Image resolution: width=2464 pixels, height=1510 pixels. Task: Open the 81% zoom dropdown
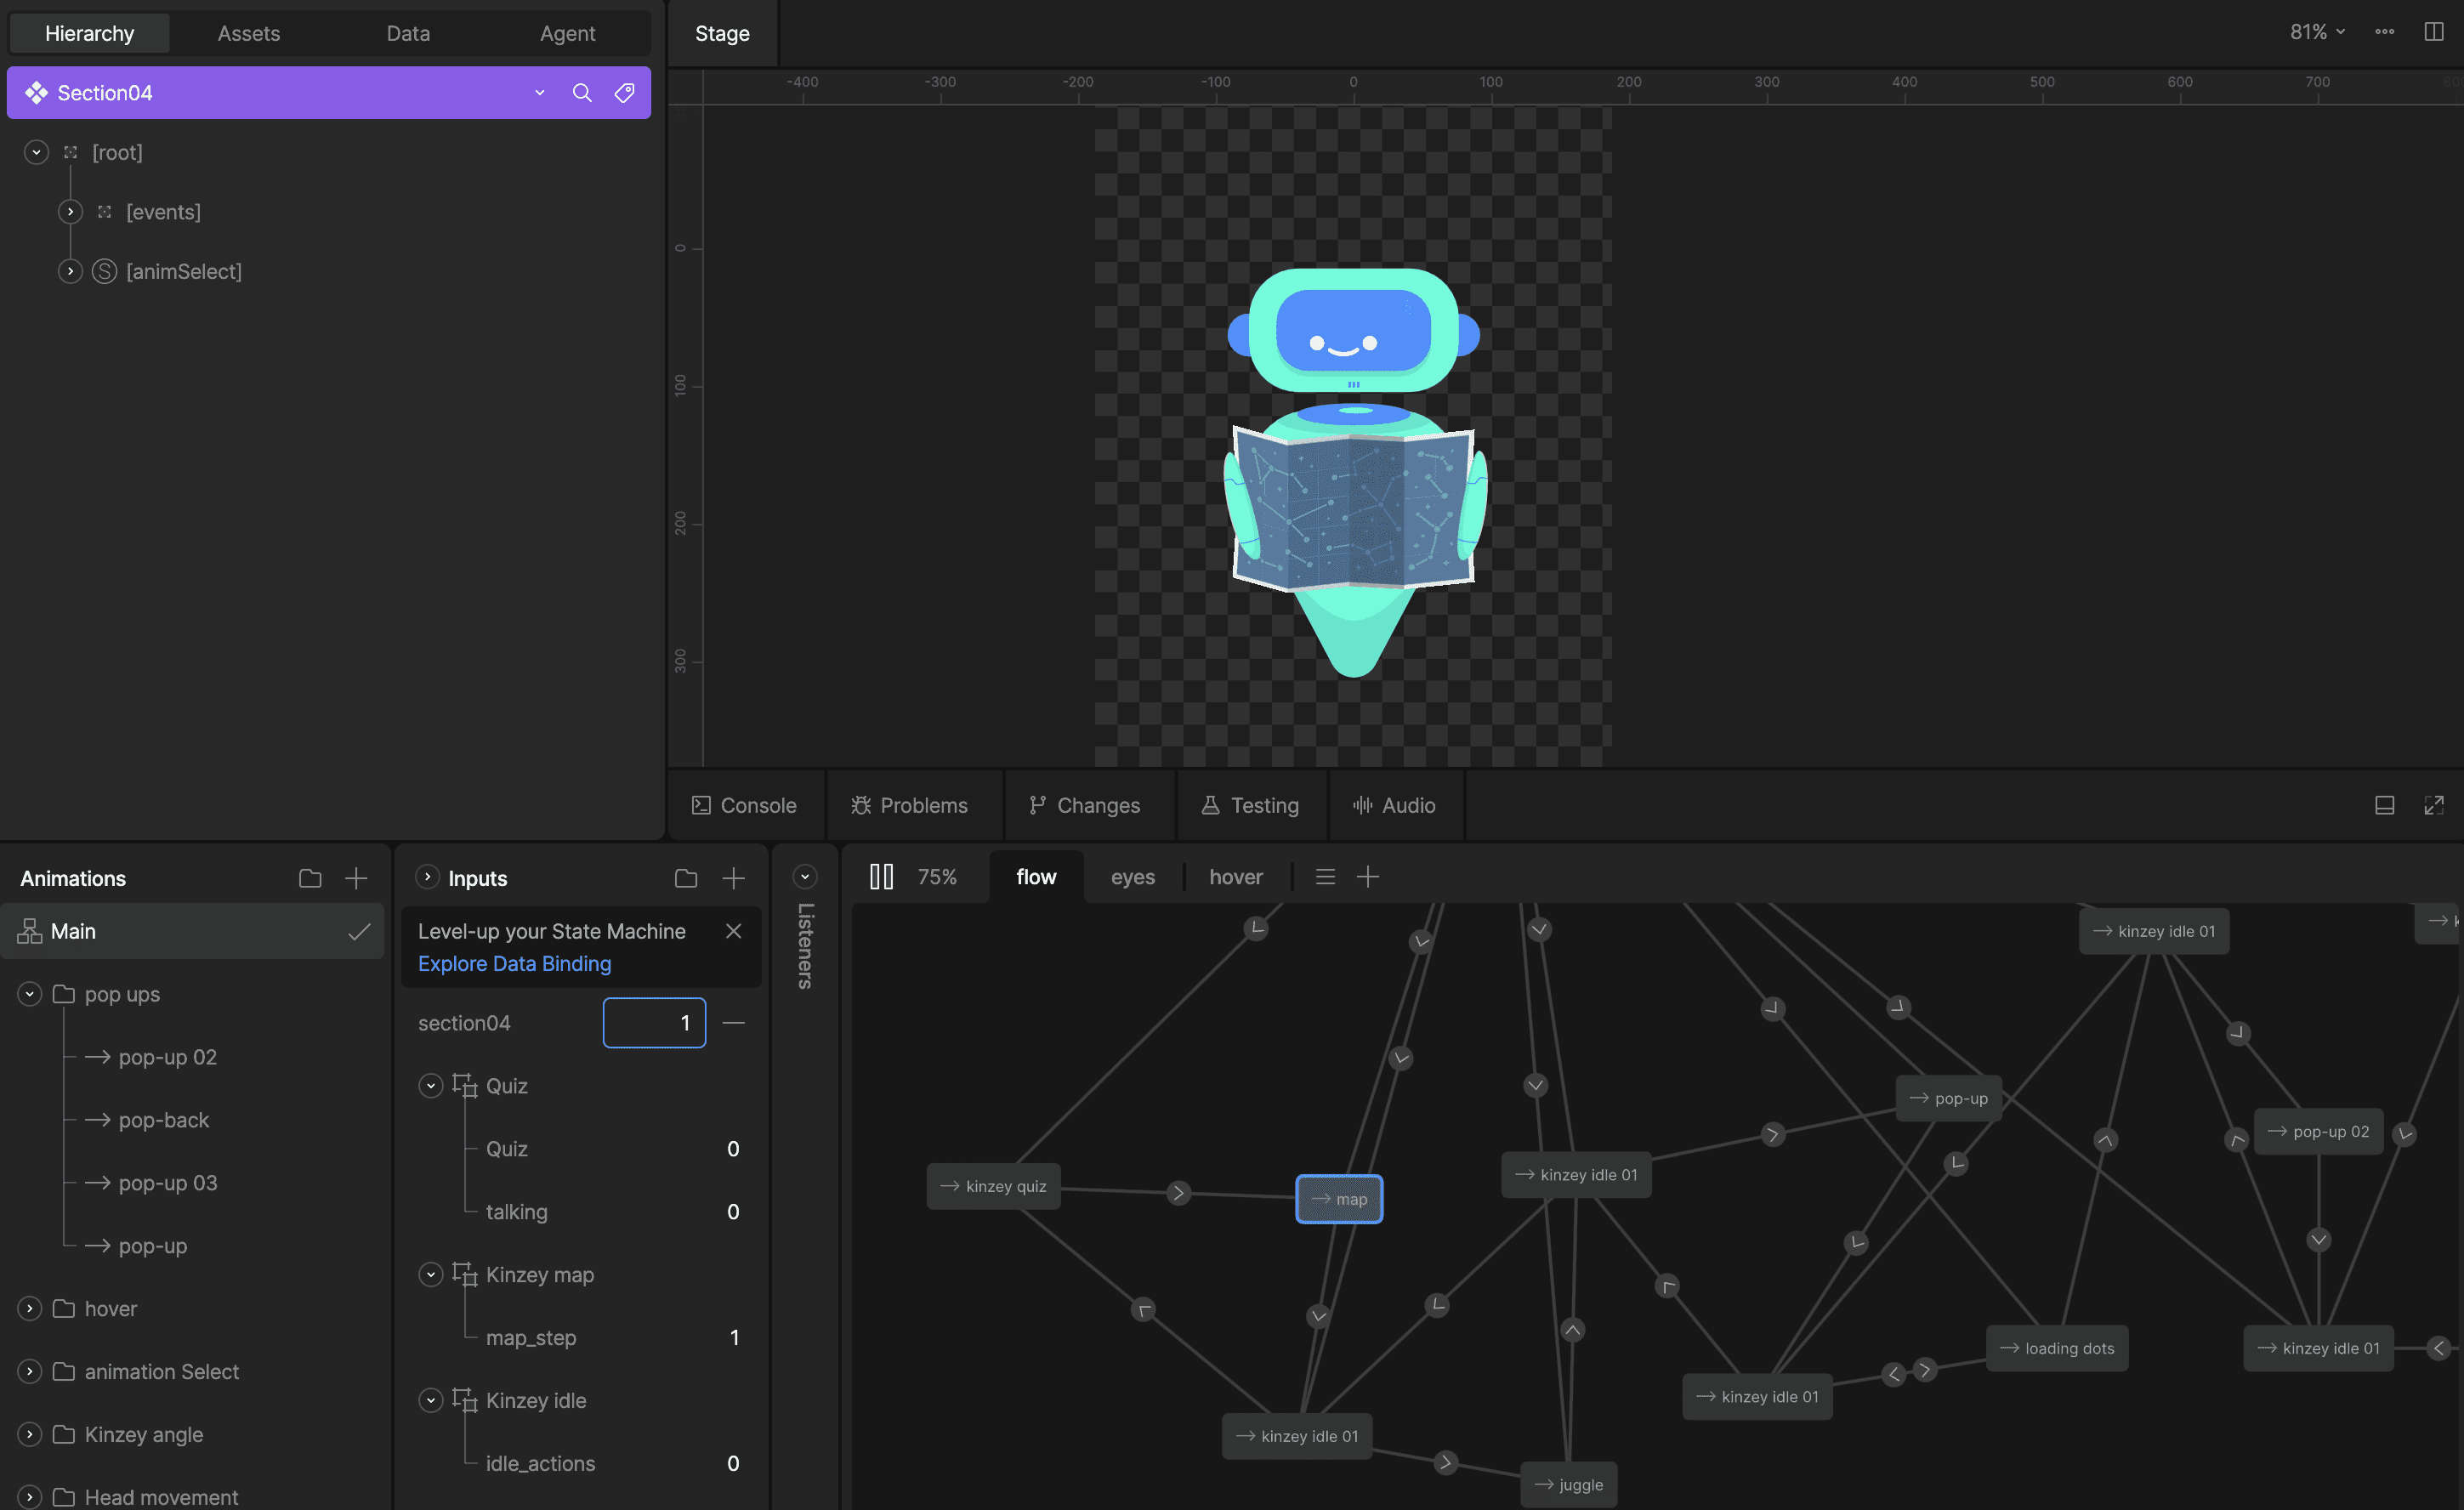click(2316, 32)
